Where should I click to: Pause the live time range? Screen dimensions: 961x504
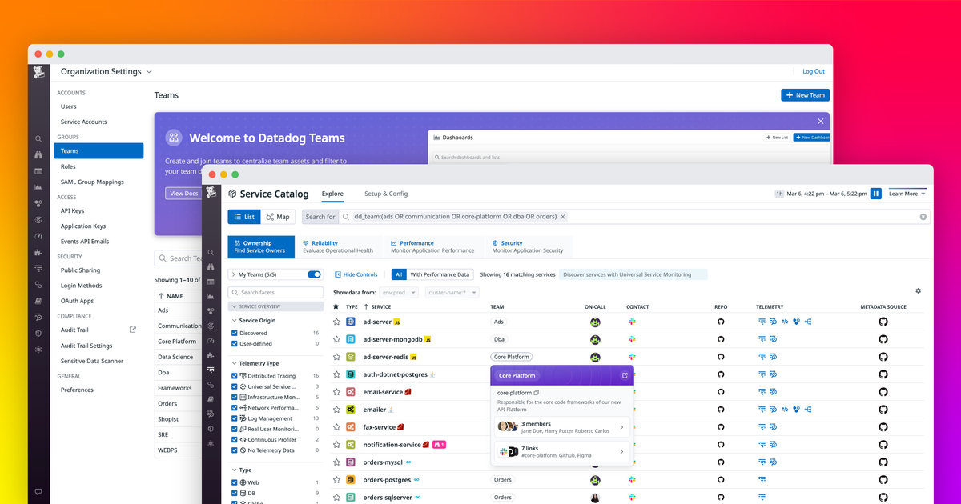pos(876,194)
